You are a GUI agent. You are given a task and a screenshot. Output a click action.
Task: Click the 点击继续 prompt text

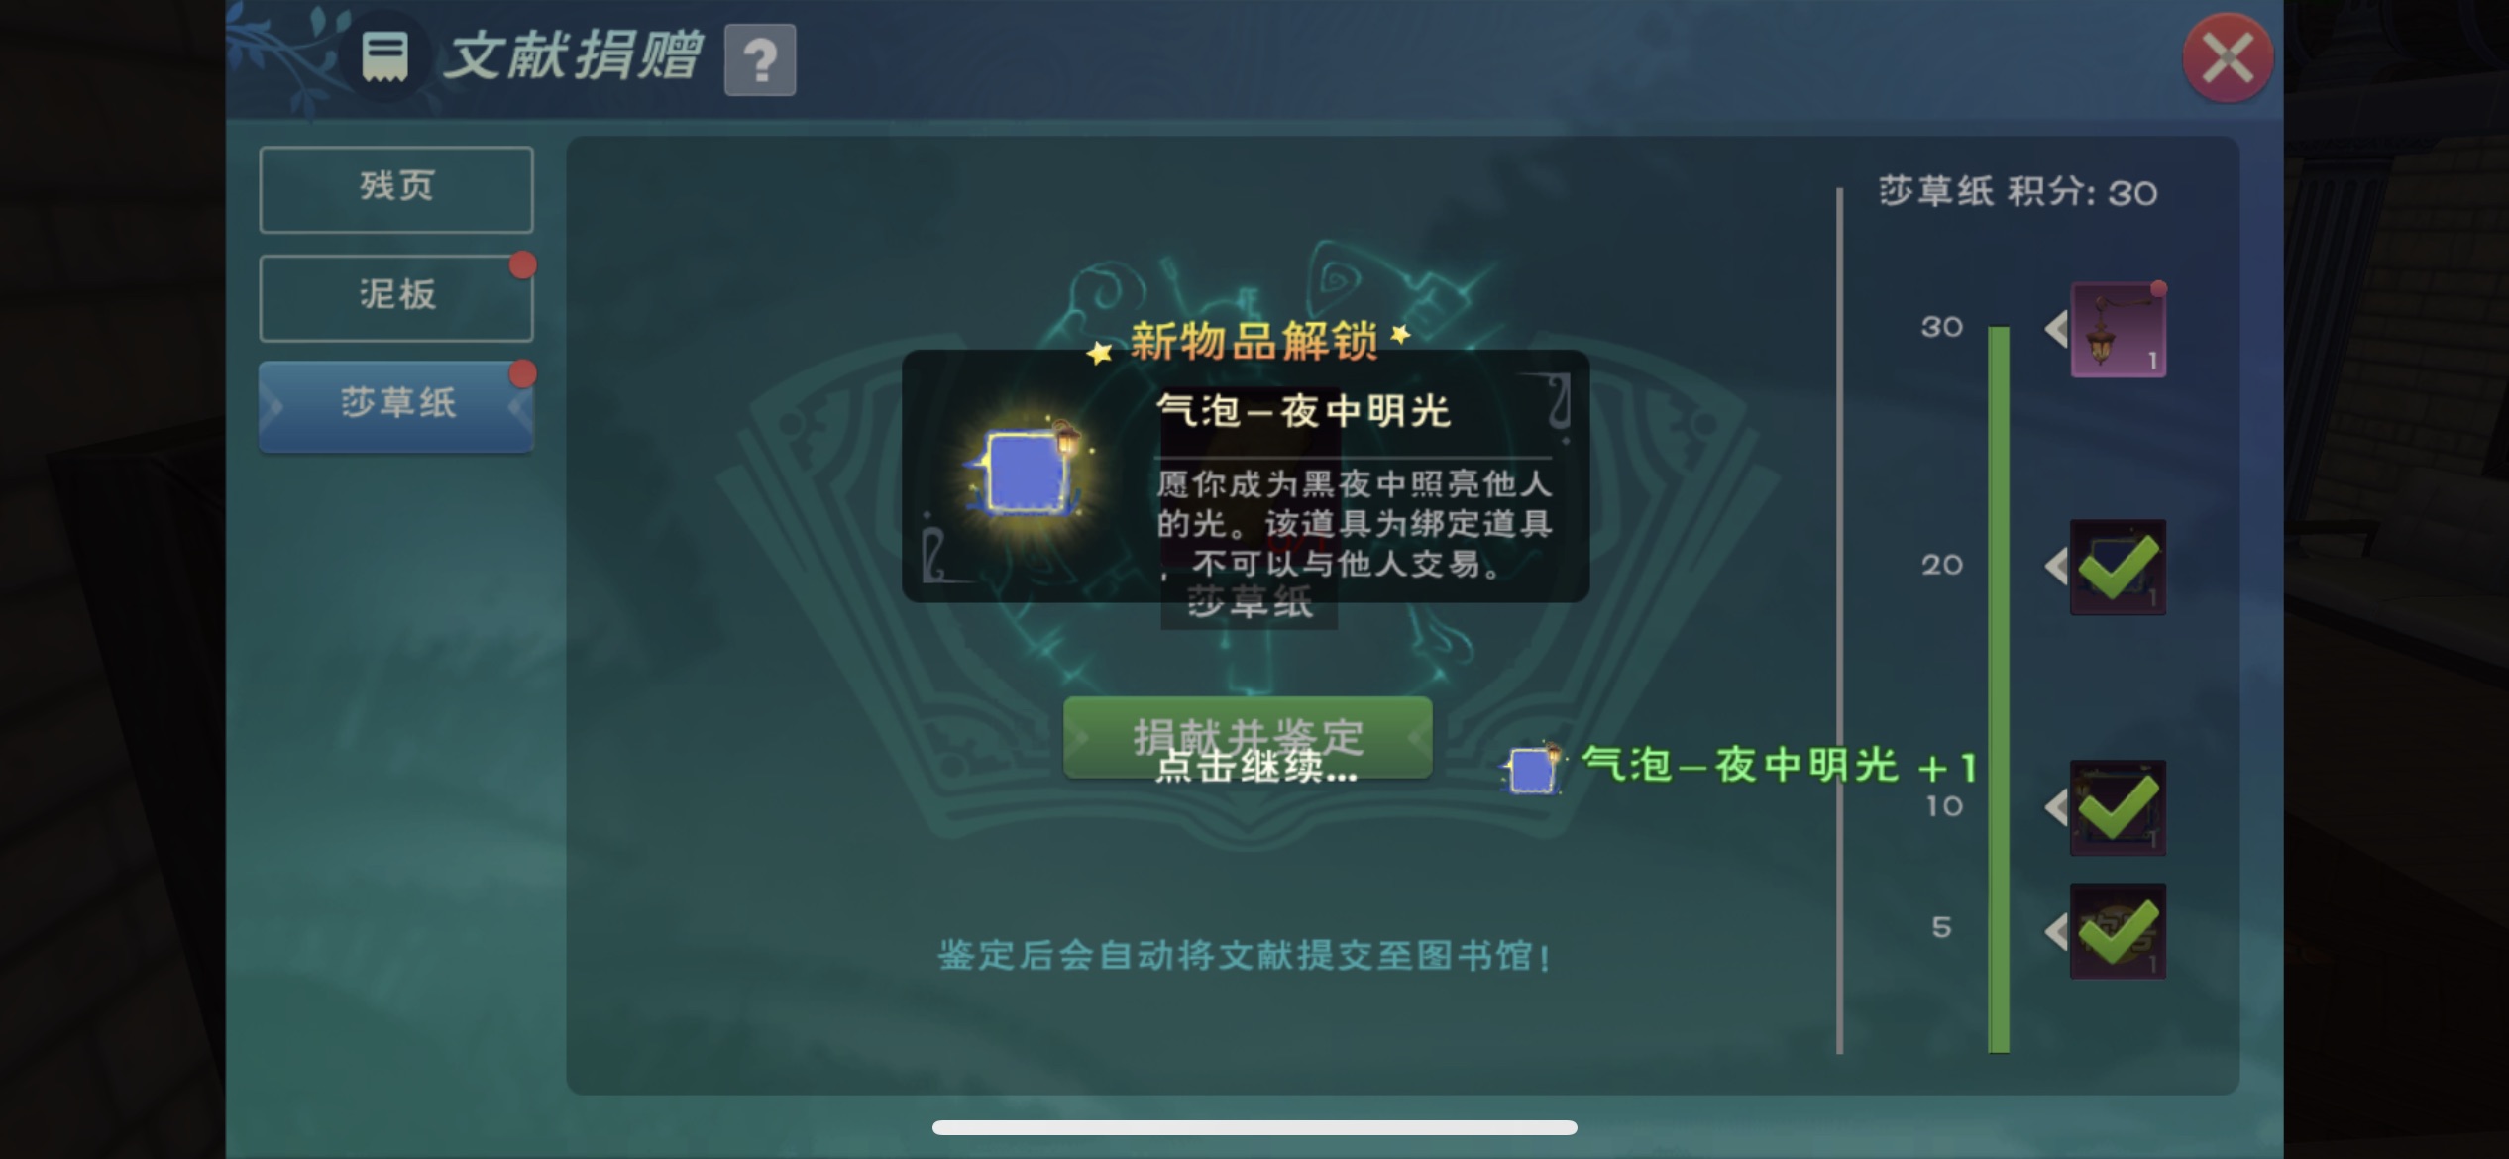tap(1256, 766)
